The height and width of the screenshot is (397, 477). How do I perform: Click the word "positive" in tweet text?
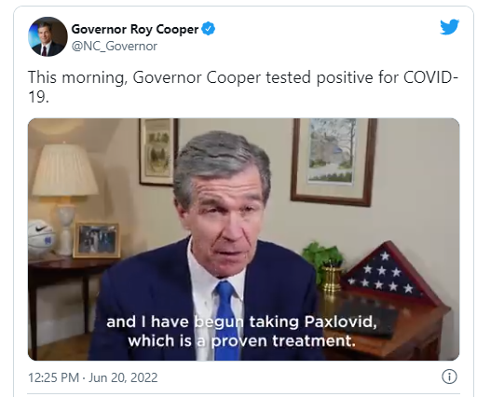[345, 77]
